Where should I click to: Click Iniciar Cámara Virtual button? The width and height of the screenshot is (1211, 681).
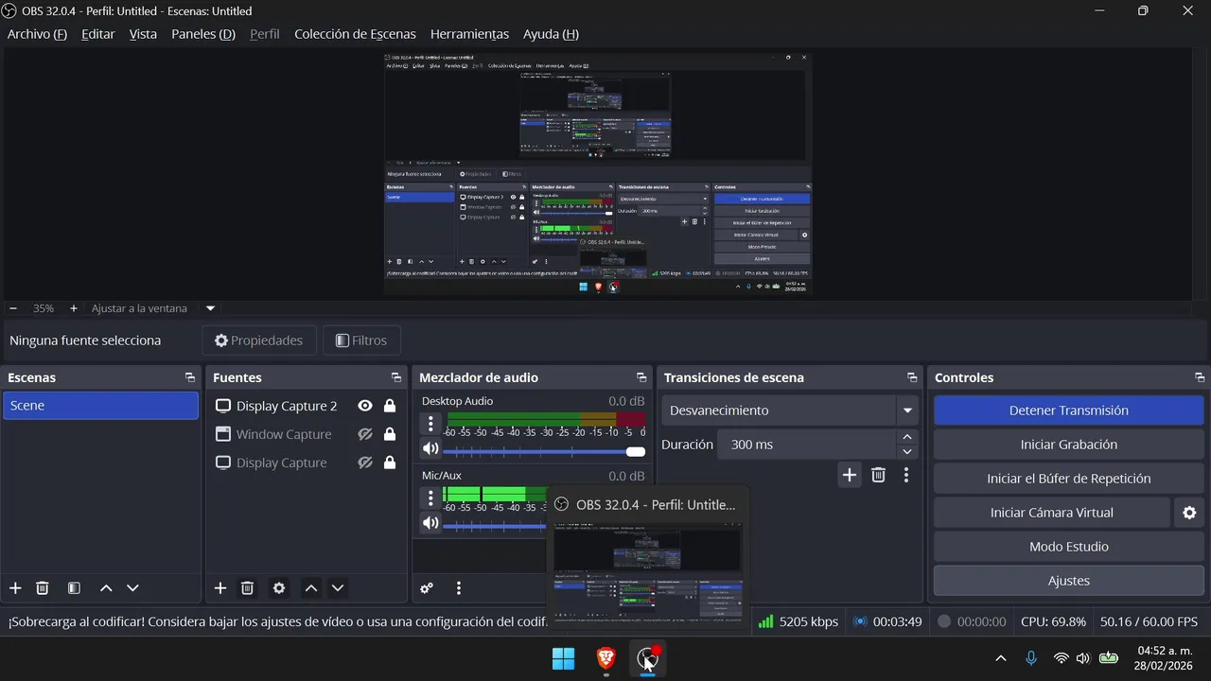[x=1051, y=513]
